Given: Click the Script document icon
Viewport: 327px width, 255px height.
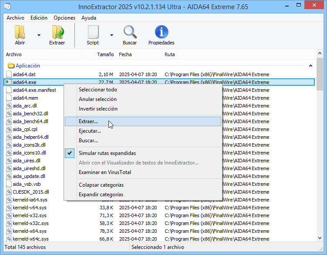Looking at the screenshot, I should tap(93, 32).
